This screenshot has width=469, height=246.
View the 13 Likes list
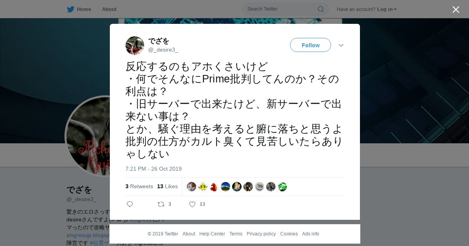(167, 187)
